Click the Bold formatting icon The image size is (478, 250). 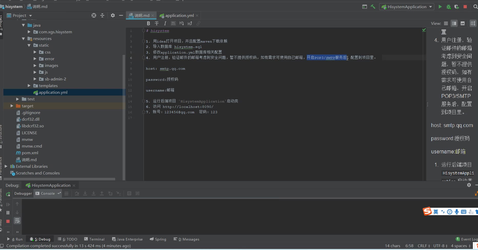click(148, 23)
